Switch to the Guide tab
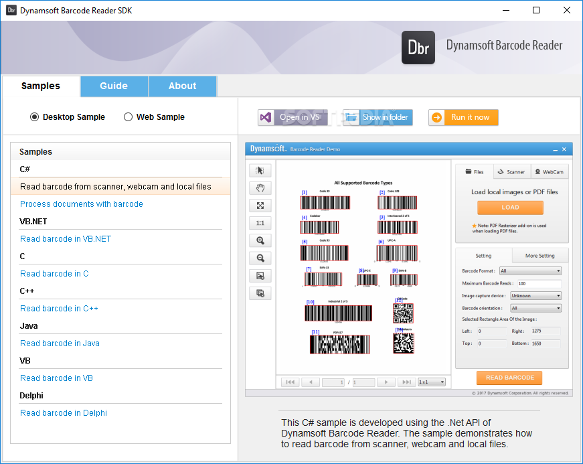583x464 pixels. [114, 86]
